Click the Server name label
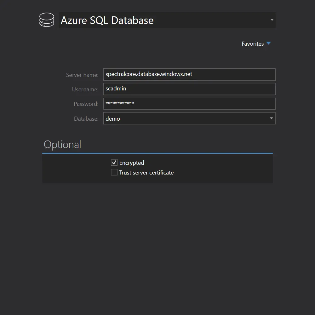 [82, 75]
